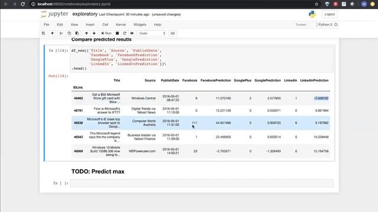The width and height of the screenshot is (378, 212).
Task: Open the File menu
Action: click(47, 25)
